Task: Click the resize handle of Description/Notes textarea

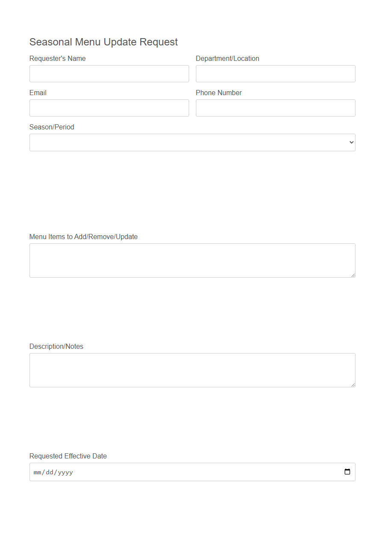Action: pyautogui.click(x=353, y=386)
